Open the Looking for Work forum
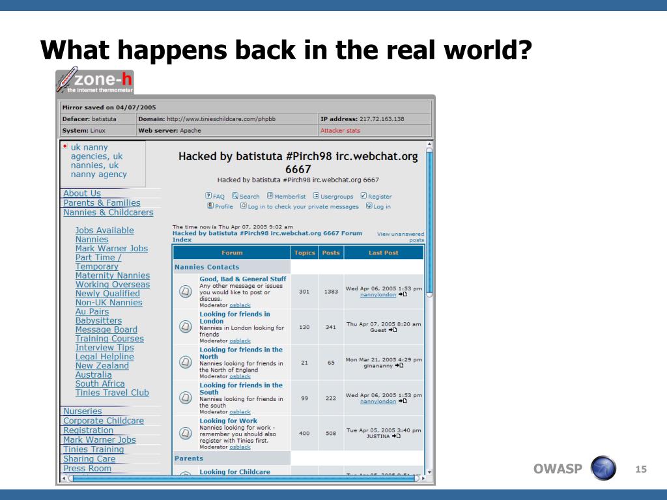Screen dimensions: 667x500 coord(229,421)
